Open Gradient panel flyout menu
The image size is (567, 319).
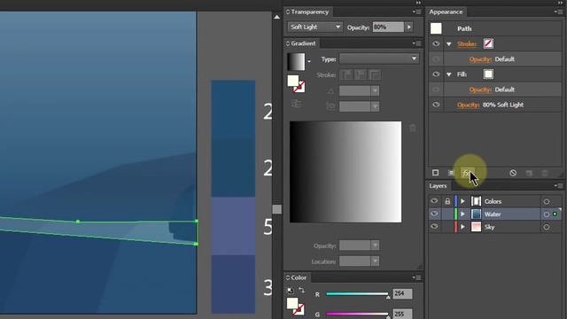[417, 43]
